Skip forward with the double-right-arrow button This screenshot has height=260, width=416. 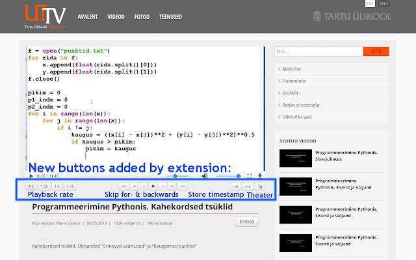click(172, 187)
